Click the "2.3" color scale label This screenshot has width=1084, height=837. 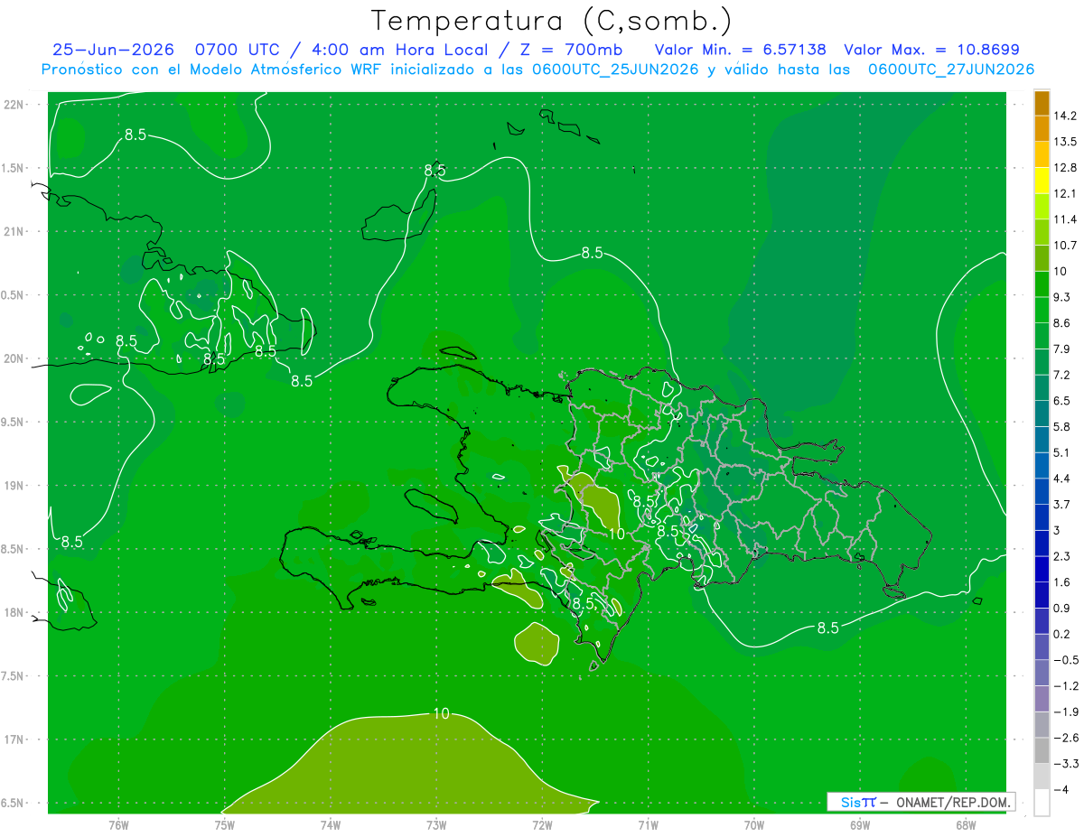(x=1061, y=555)
